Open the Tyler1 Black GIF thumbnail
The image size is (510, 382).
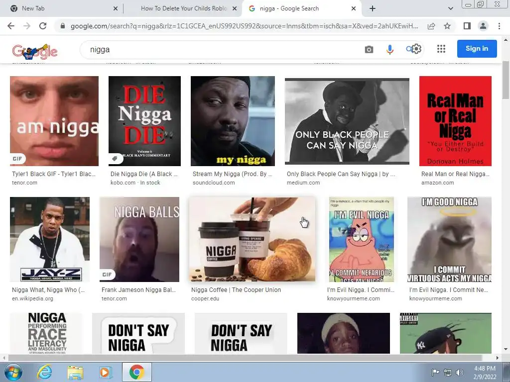point(54,121)
